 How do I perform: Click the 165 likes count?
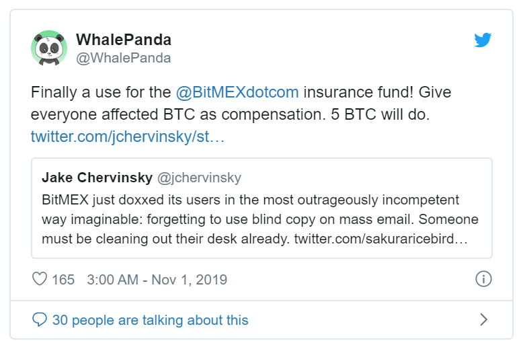(x=63, y=280)
